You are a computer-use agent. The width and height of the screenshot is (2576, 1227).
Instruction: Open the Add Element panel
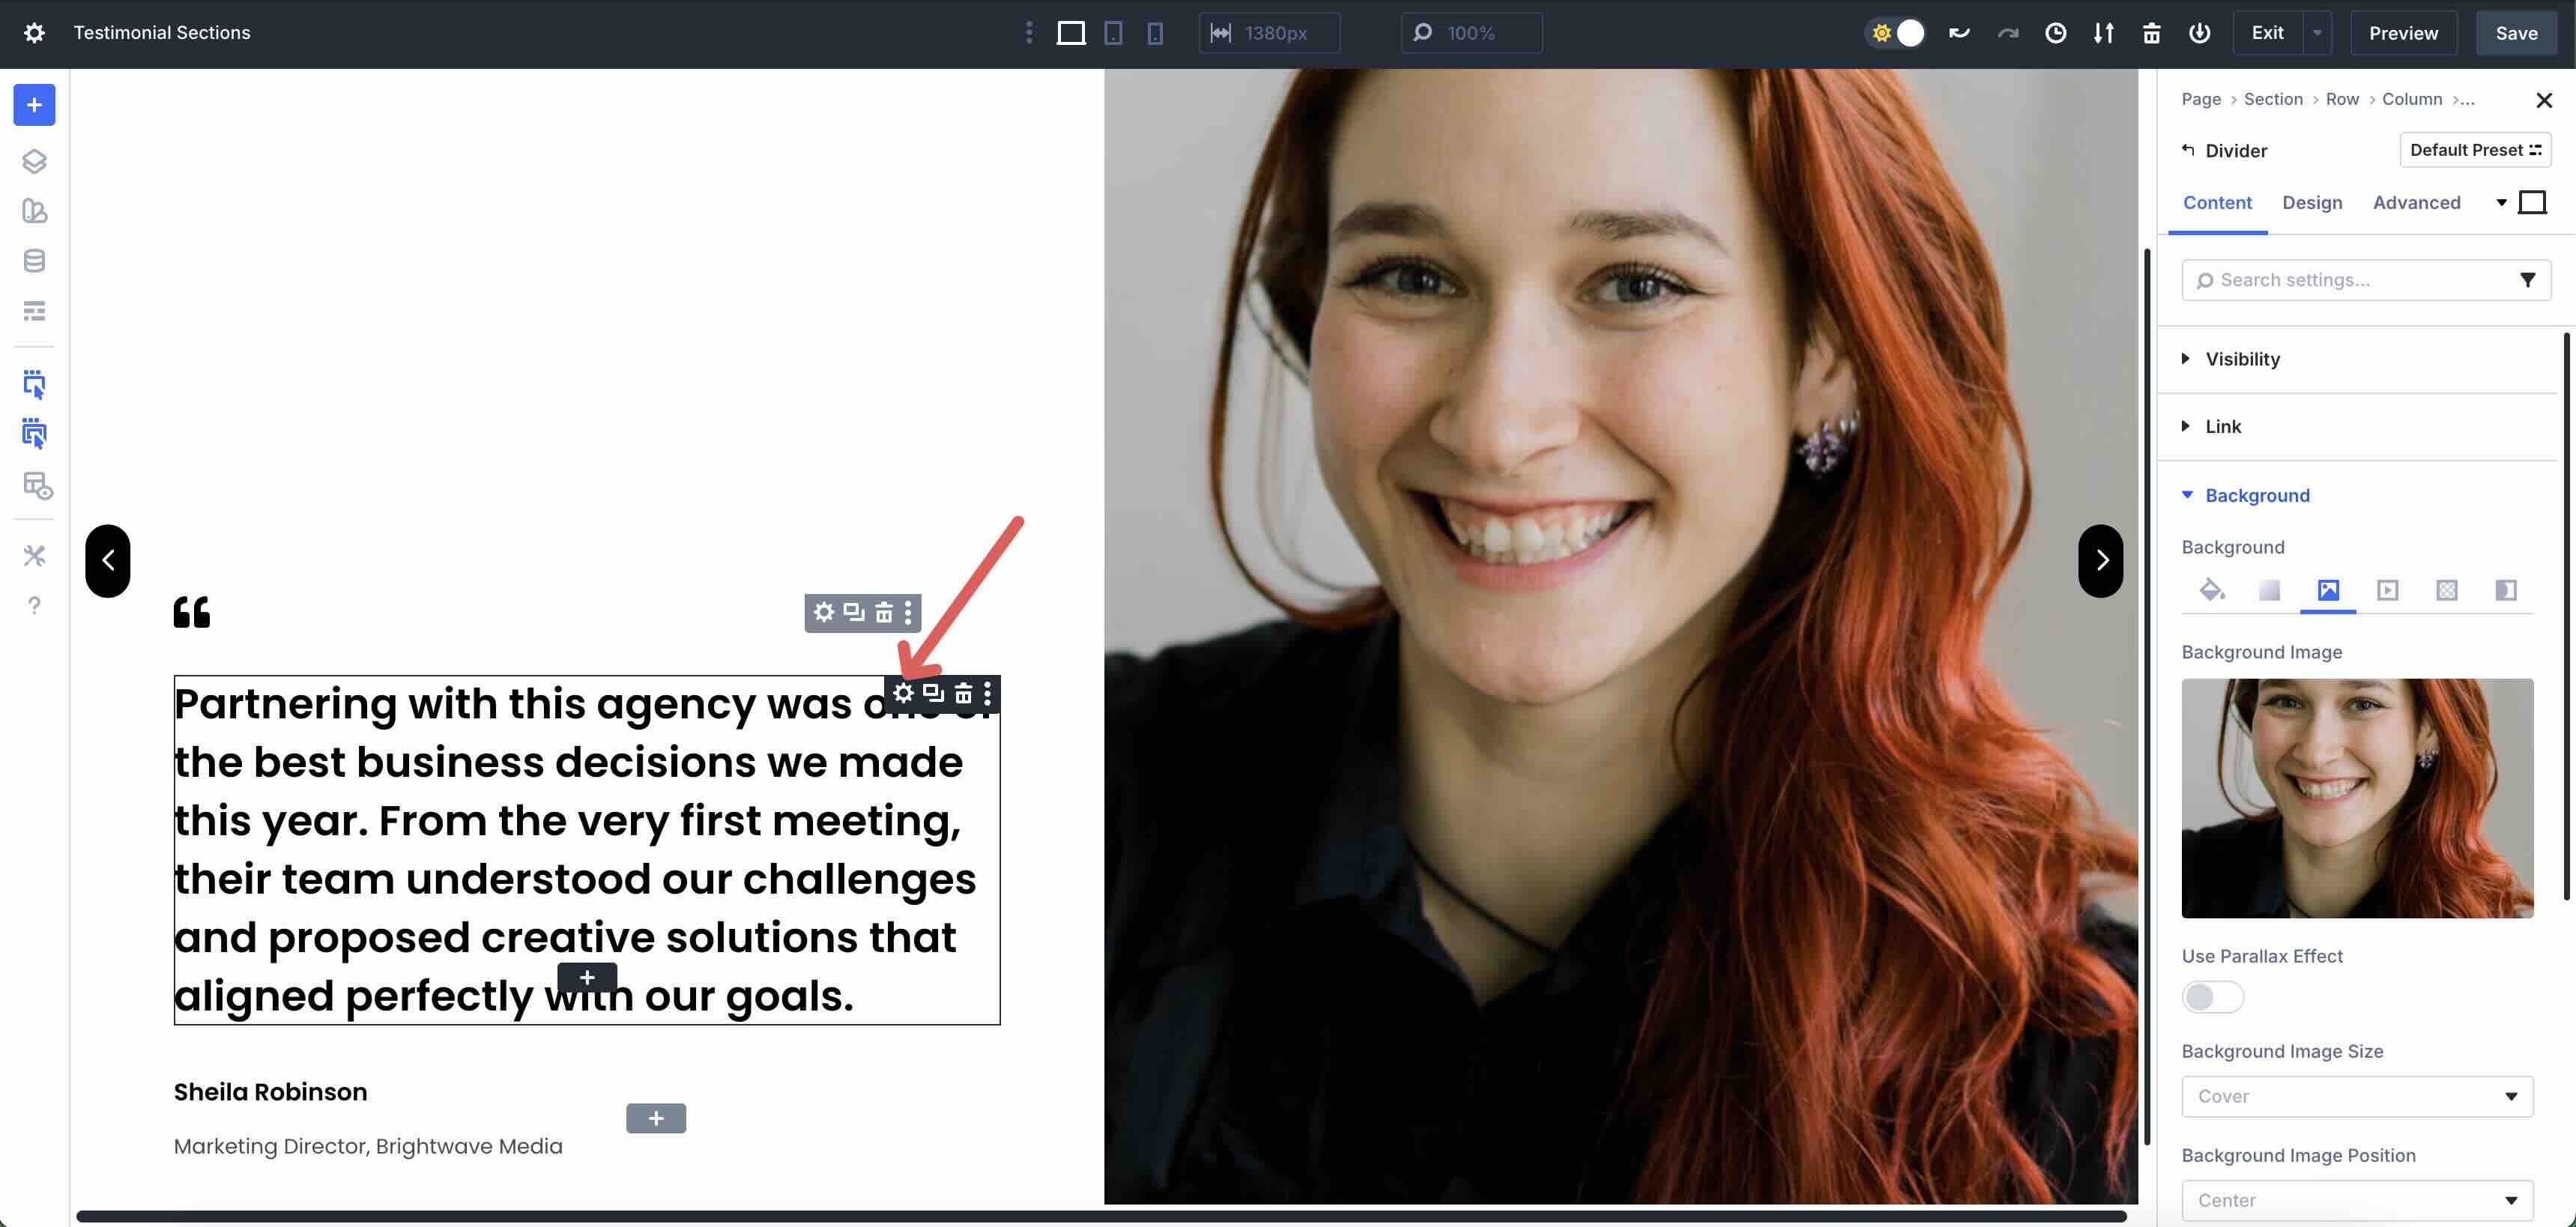(34, 104)
